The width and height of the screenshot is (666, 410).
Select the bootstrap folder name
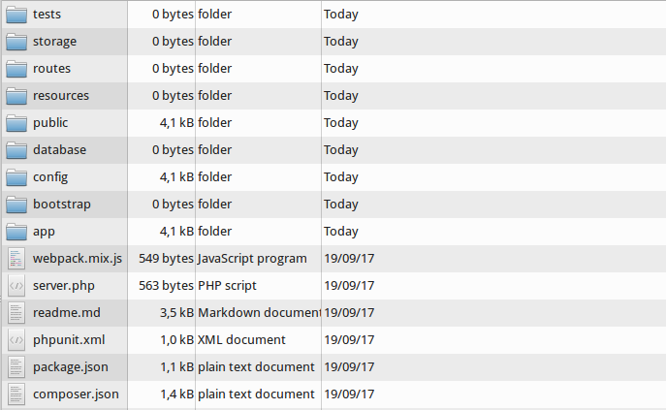point(60,205)
